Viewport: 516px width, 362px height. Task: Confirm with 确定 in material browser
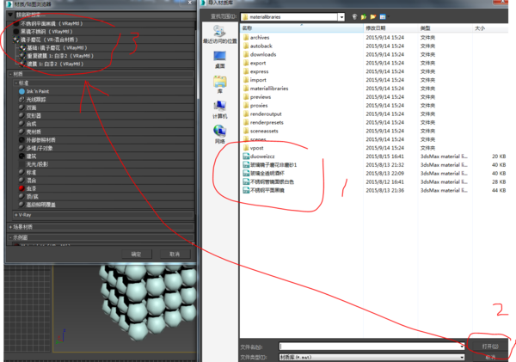click(137, 254)
